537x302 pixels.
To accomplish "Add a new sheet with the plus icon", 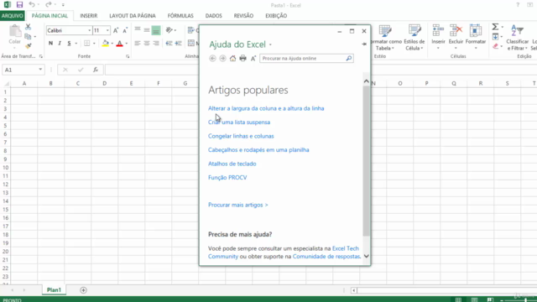I will pyautogui.click(x=83, y=290).
